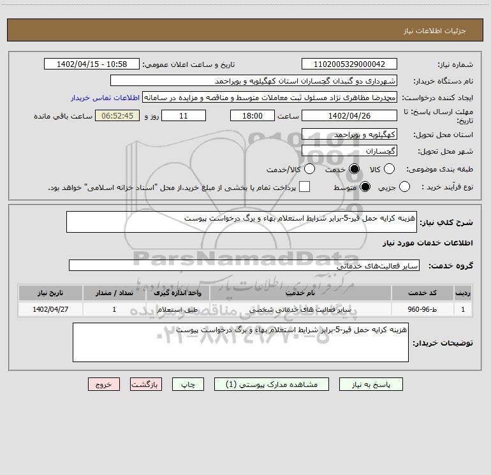Viewport: 491px width, 475px height.
Task: Click the شماره نیاز field 1102005329000042
Action: coord(349,64)
